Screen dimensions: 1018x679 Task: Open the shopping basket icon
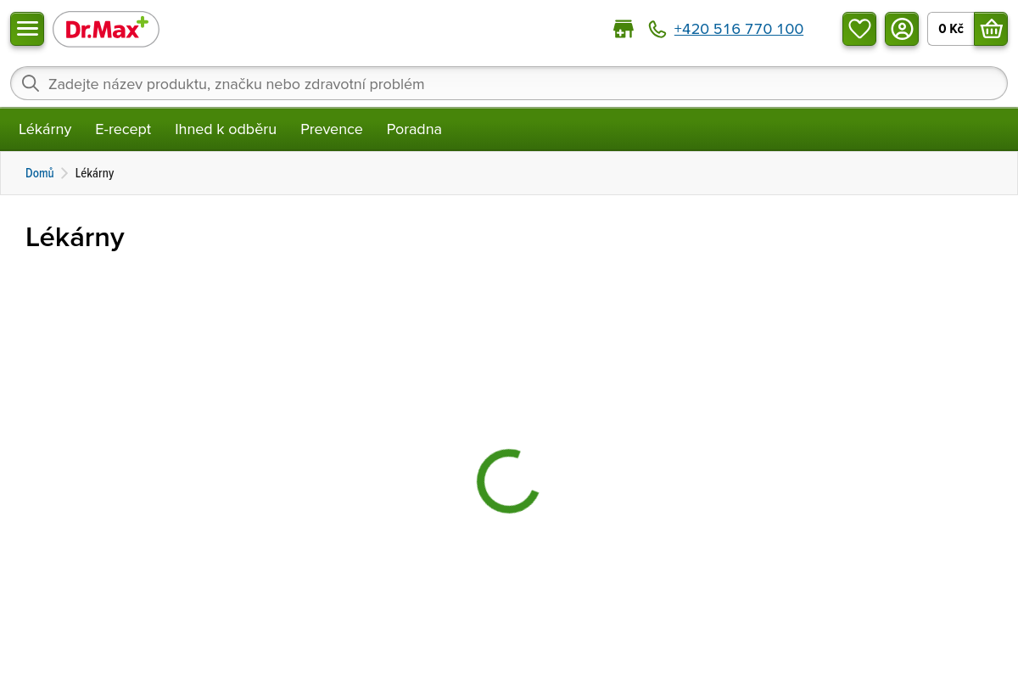pyautogui.click(x=991, y=29)
